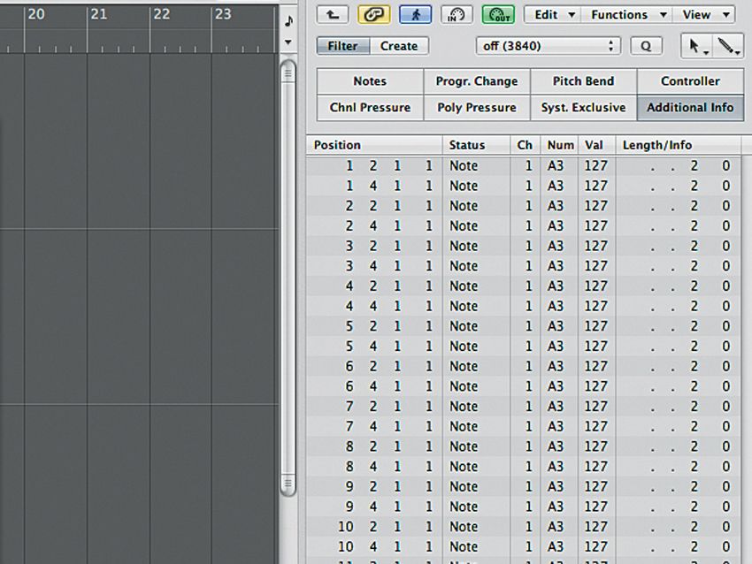Image resolution: width=752 pixels, height=564 pixels.
Task: Click the Filter button
Action: pyautogui.click(x=342, y=45)
